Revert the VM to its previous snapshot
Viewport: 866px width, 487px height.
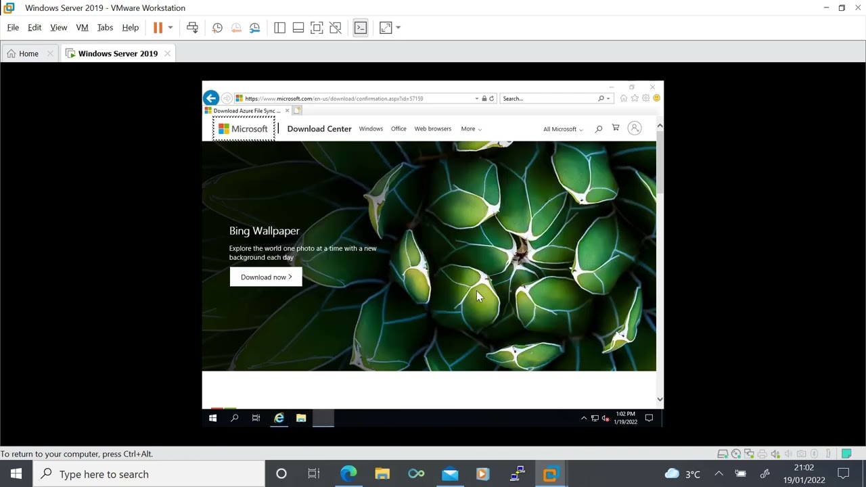coord(236,28)
